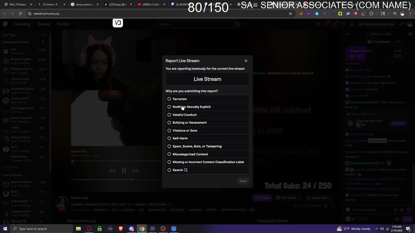Viewport: 415px width, 233px height.
Task: Click the Twitch search field
Action: (x=195, y=24)
